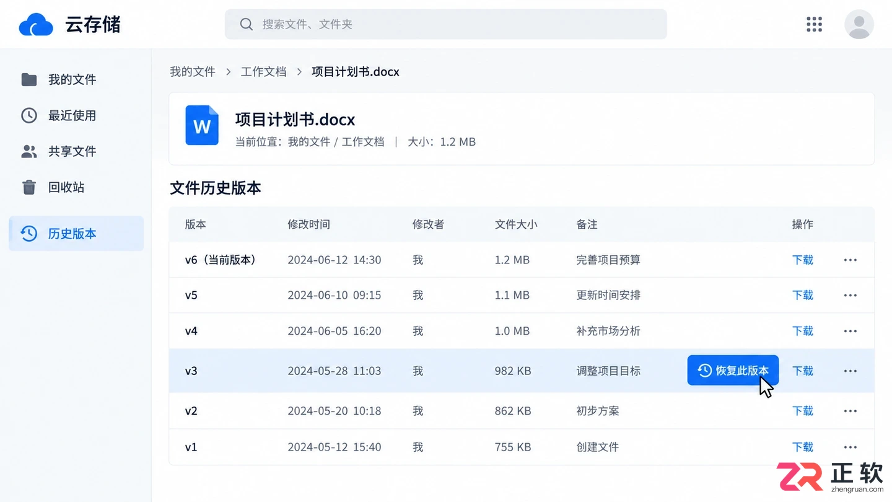The image size is (892, 502).
Task: Click the search magnifier icon
Action: point(247,24)
